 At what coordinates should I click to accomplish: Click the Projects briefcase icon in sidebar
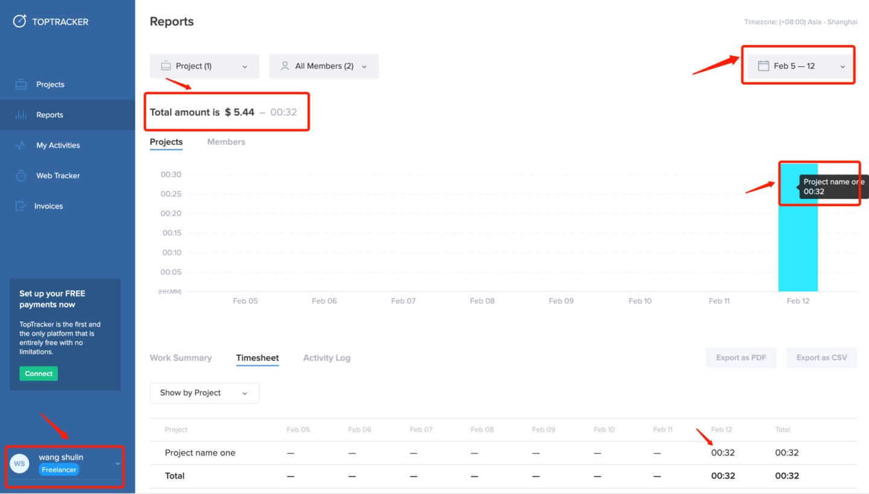21,85
